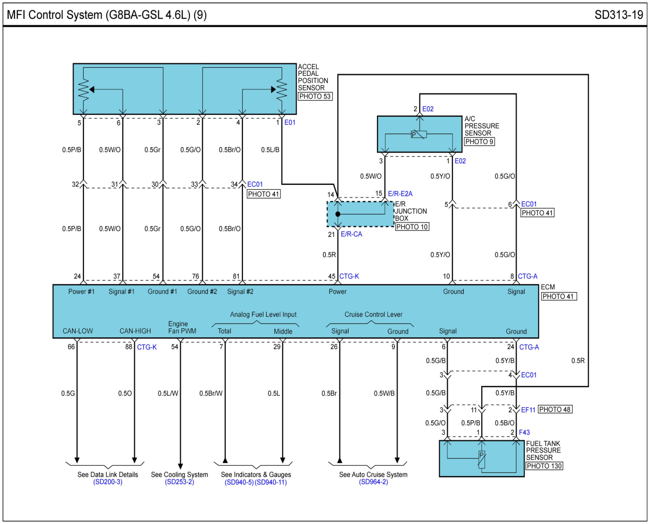
Task: Open the SD253-2 cooling system link
Action: tap(179, 482)
